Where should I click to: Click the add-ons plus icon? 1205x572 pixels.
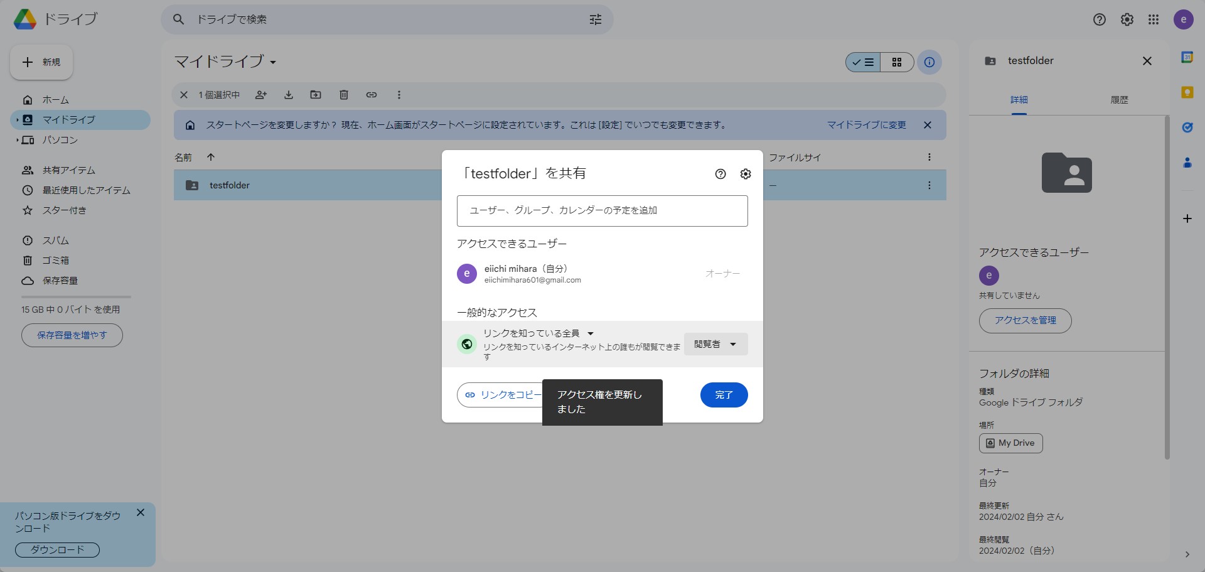1187,219
